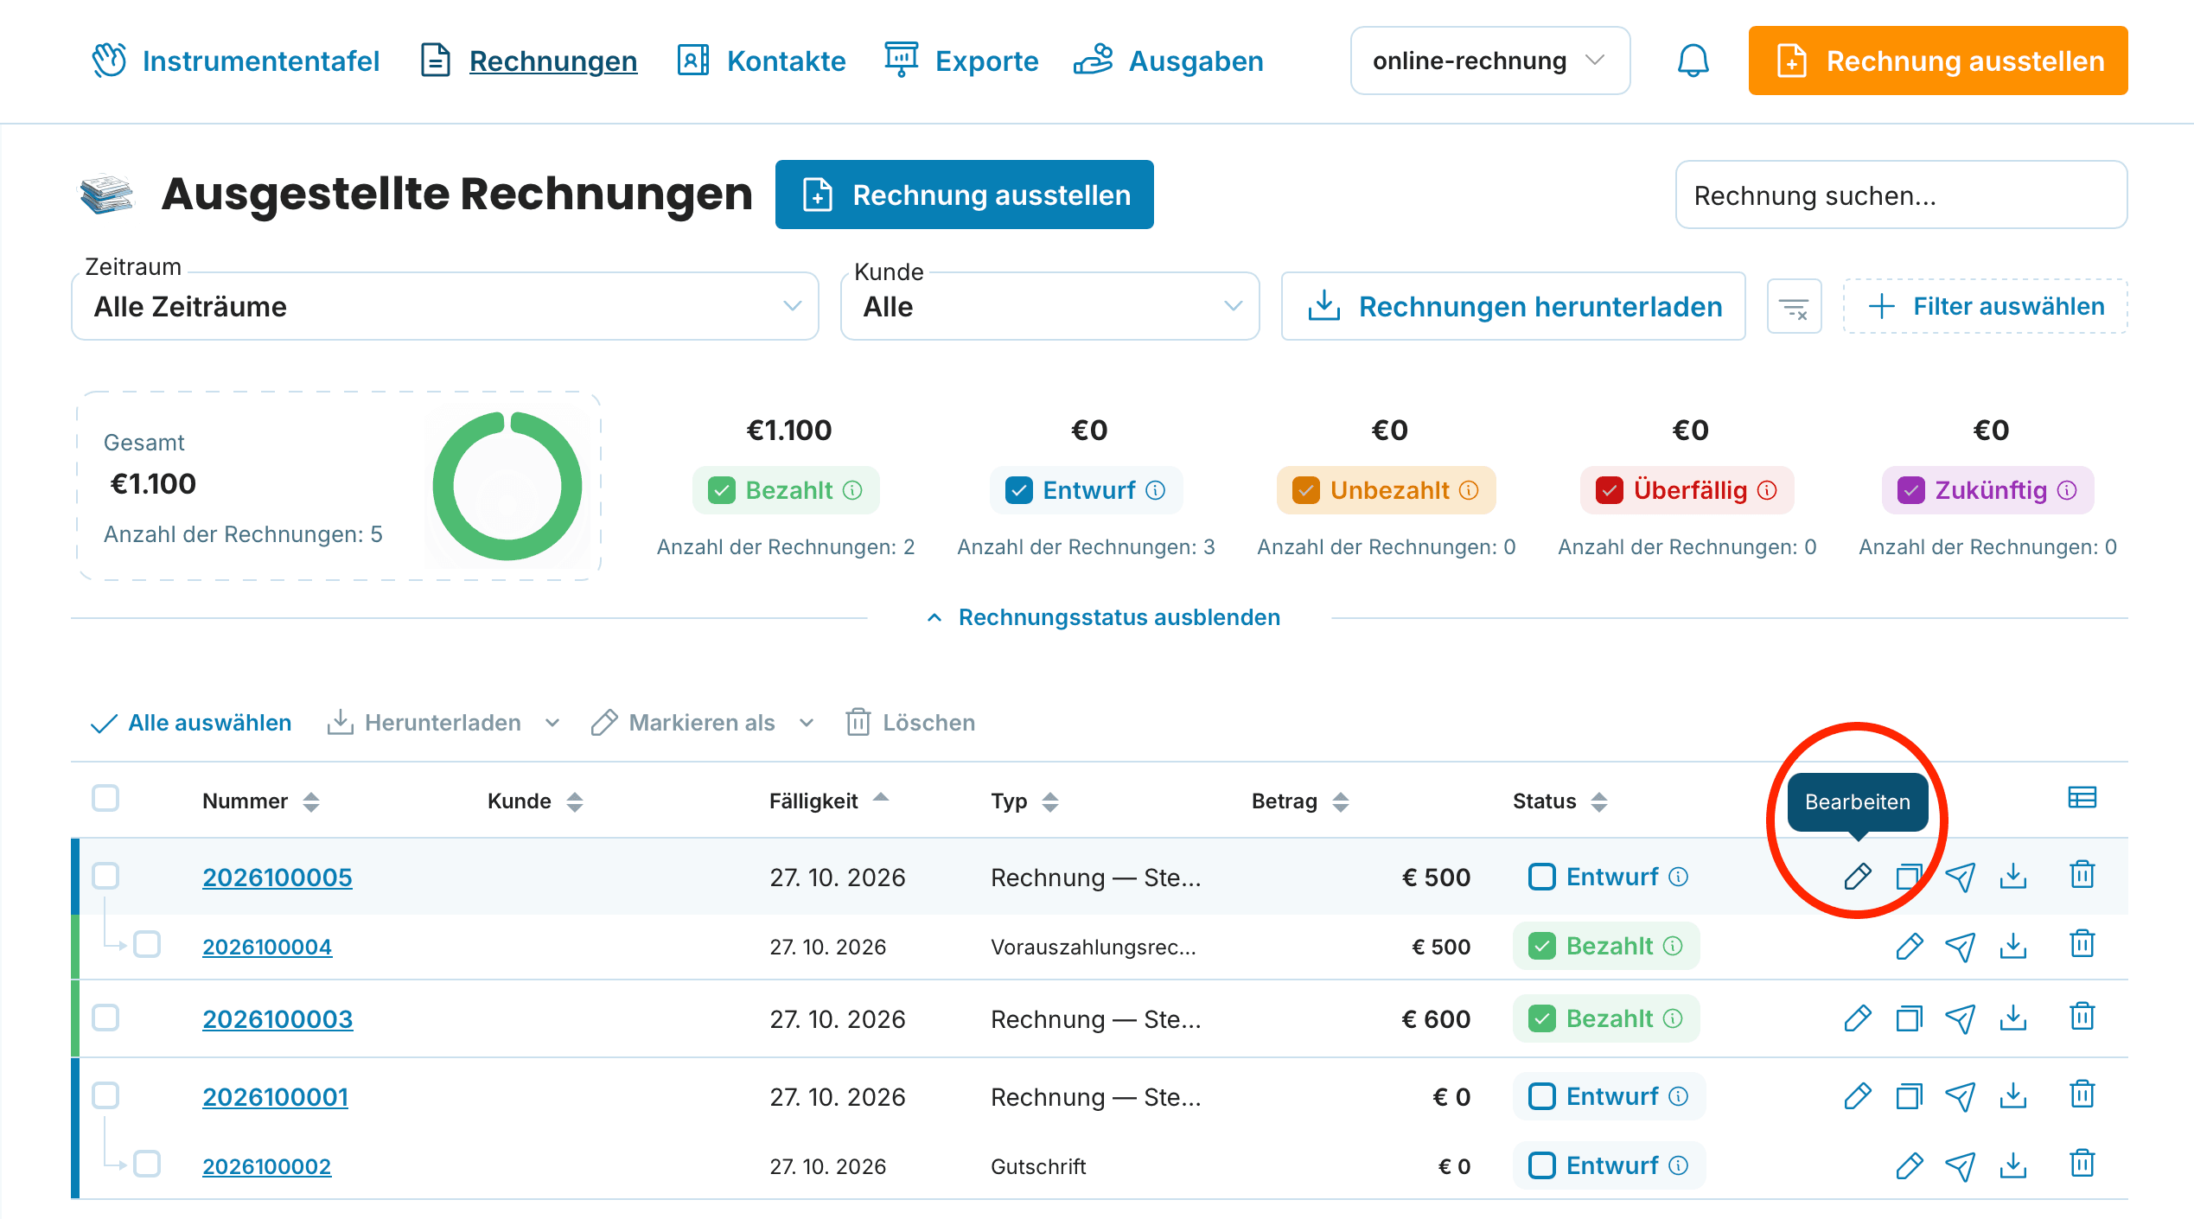This screenshot has width=2194, height=1219.
Task: Edit invoice 2026100005 with the pencil icon
Action: click(x=1857, y=877)
